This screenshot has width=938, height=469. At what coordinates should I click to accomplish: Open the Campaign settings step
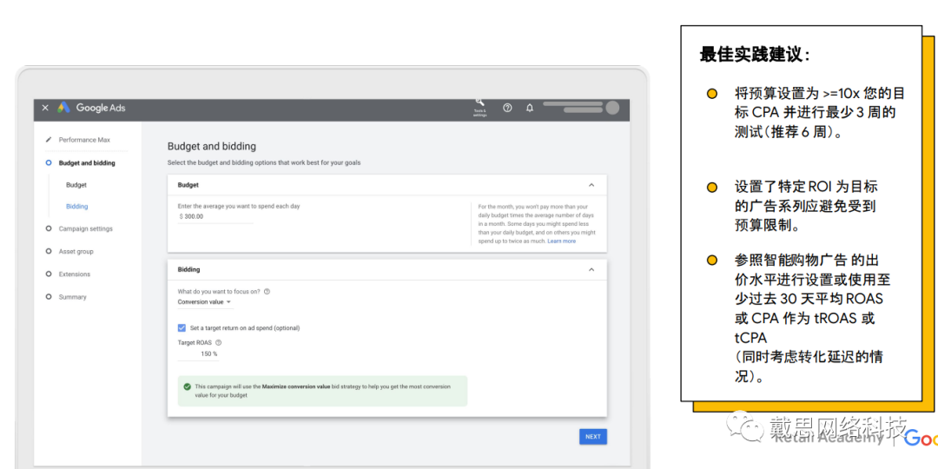[x=85, y=228]
